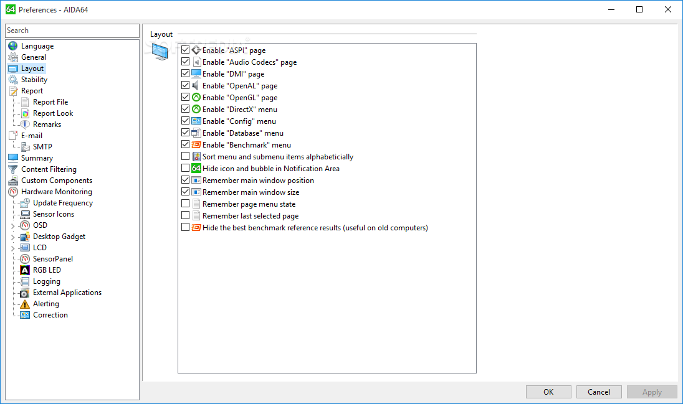Screen dimensions: 683x404
Task: Open the Remarks preferences page
Action: tap(47, 124)
